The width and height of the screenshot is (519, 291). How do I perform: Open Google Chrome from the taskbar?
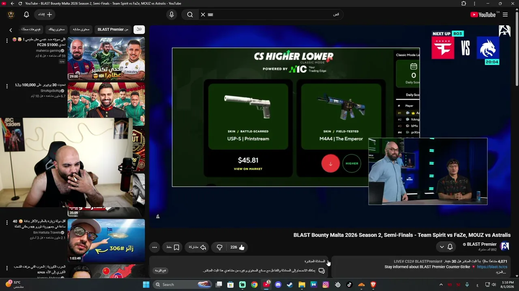click(254, 285)
